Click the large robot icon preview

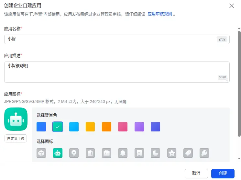pyautogui.click(x=16, y=119)
